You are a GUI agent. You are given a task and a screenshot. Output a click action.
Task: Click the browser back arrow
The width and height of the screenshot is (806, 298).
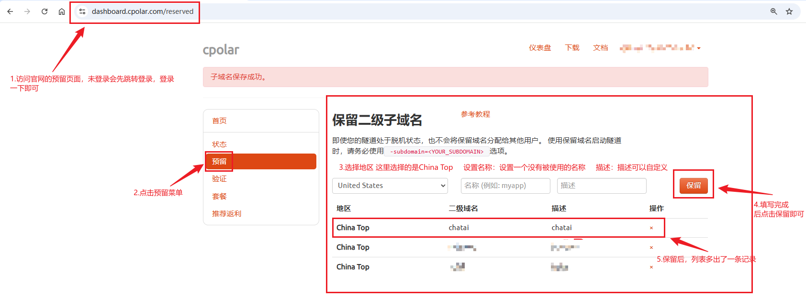tap(10, 11)
